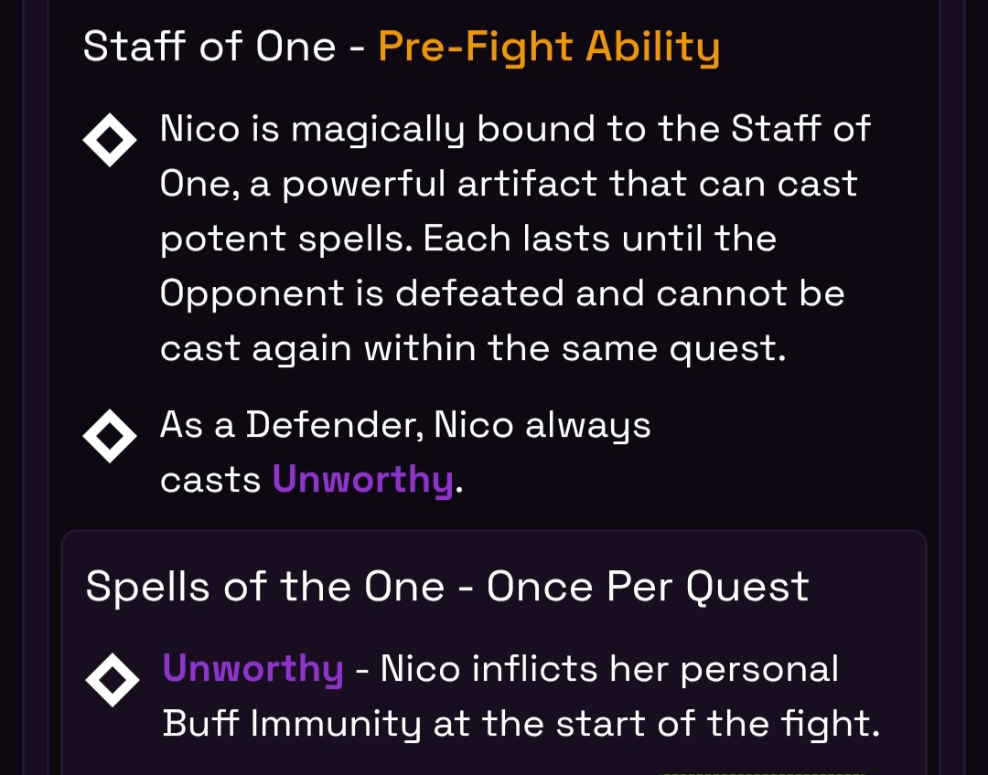Click the purple "Unworthy" spell name in the spell list
This screenshot has height=775, width=988.
(x=253, y=669)
